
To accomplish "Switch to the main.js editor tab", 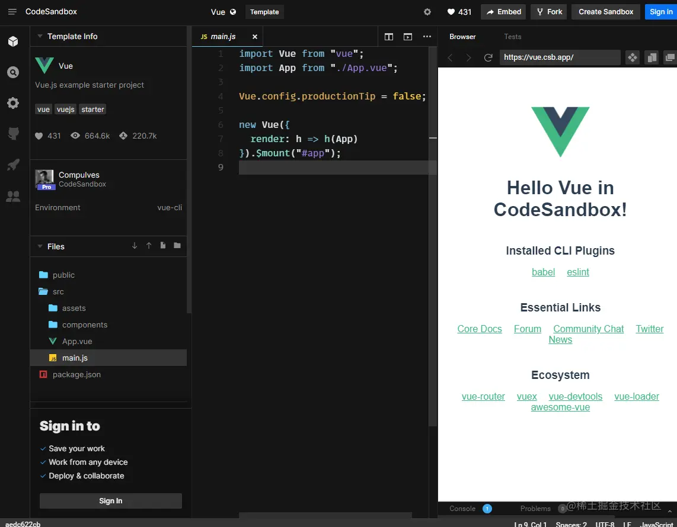I will click(x=223, y=37).
